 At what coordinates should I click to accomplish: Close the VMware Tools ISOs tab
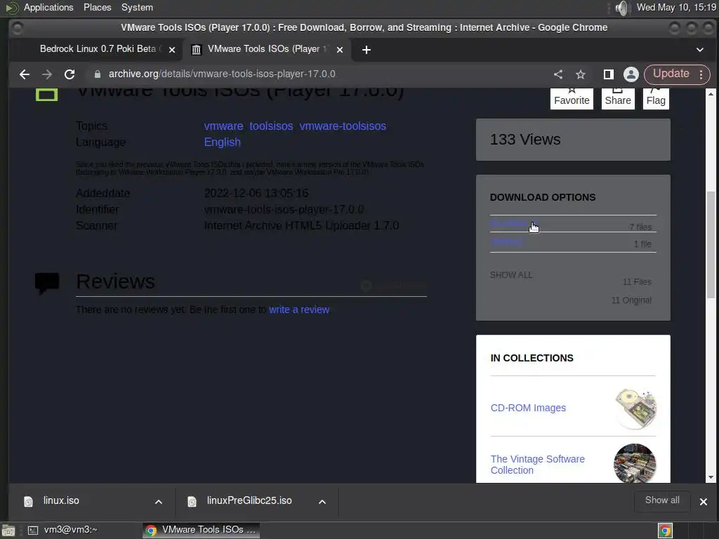coord(340,50)
